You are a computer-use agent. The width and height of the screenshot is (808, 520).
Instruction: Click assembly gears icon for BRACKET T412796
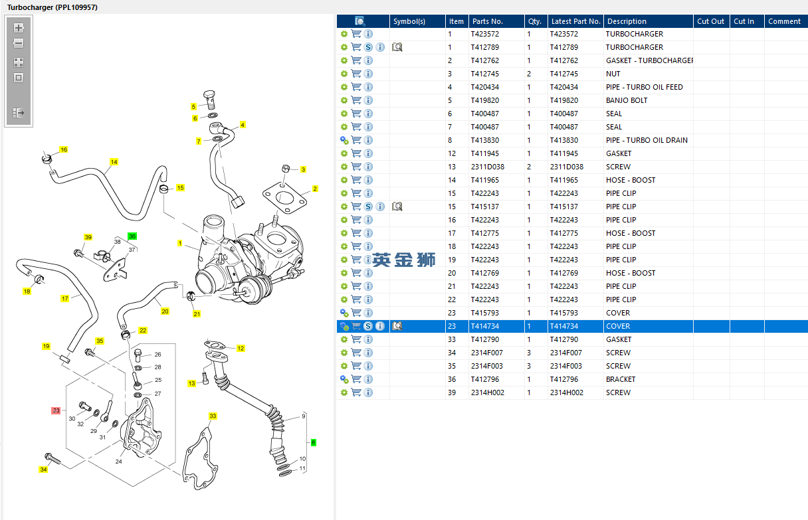click(x=344, y=379)
